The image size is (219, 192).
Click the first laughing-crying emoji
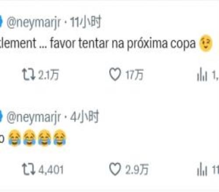[15, 137]
